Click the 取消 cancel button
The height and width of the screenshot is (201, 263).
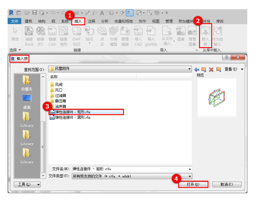[x=227, y=185]
